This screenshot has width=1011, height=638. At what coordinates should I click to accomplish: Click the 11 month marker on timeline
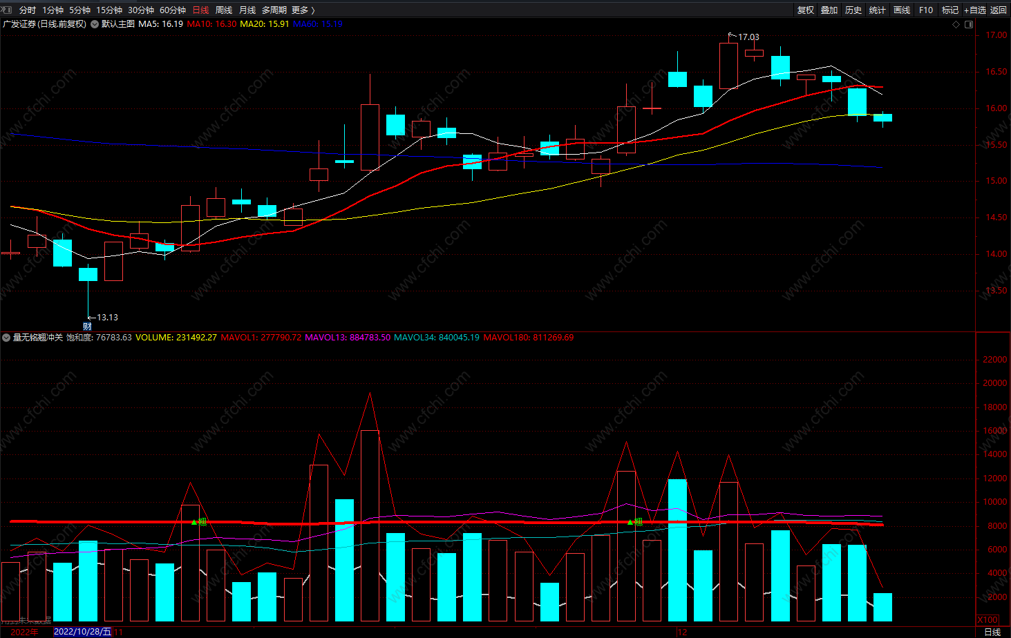(118, 632)
